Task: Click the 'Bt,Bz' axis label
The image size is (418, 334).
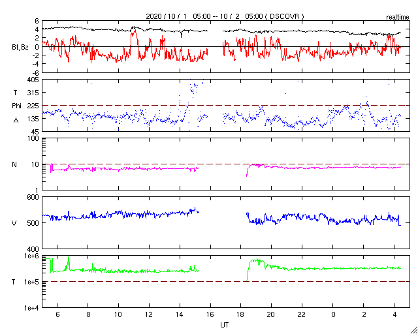Action: tap(20, 48)
